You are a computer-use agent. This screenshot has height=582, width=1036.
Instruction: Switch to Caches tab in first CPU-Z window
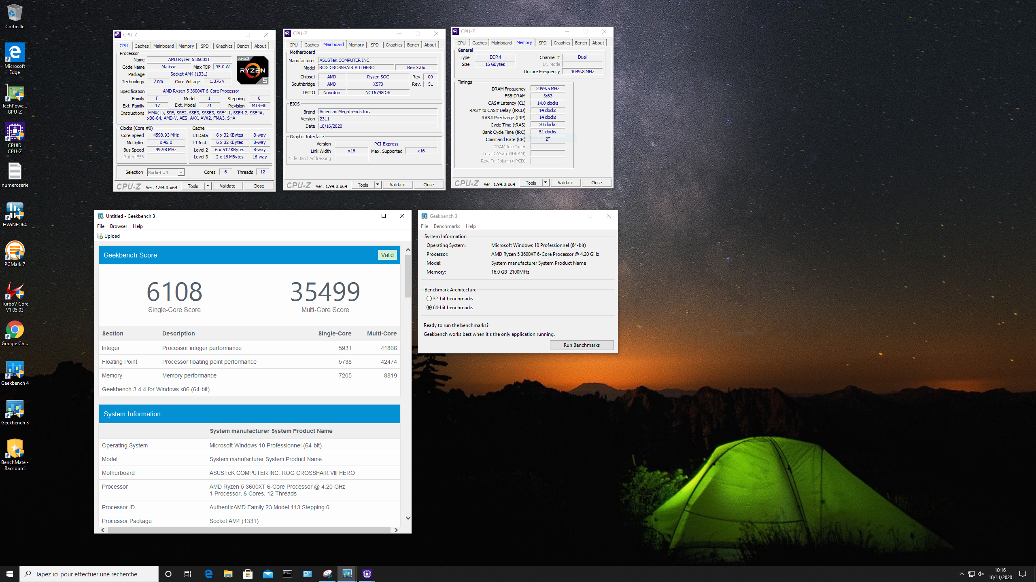142,46
